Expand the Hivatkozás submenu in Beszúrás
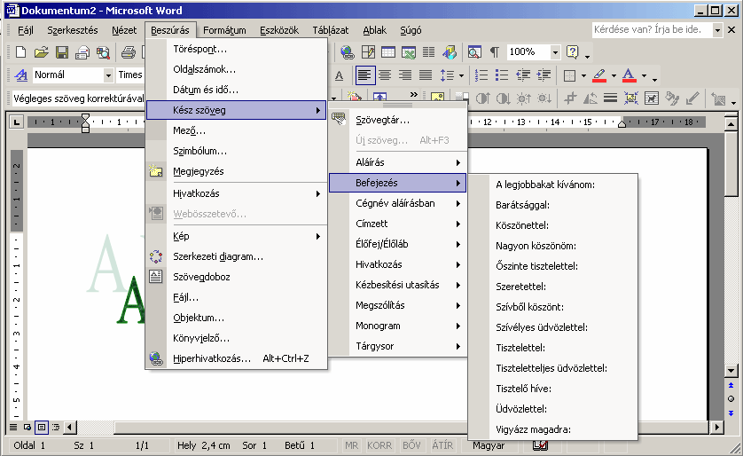This screenshot has height=456, width=743. [237, 193]
